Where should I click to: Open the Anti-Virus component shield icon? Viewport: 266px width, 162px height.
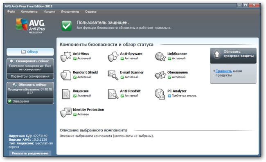65,56
